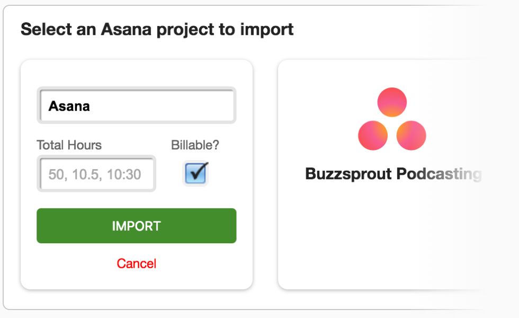Screen dimensions: 519x318
Task: Click the IMPORT label text on the button
Action: pyautogui.click(x=137, y=226)
